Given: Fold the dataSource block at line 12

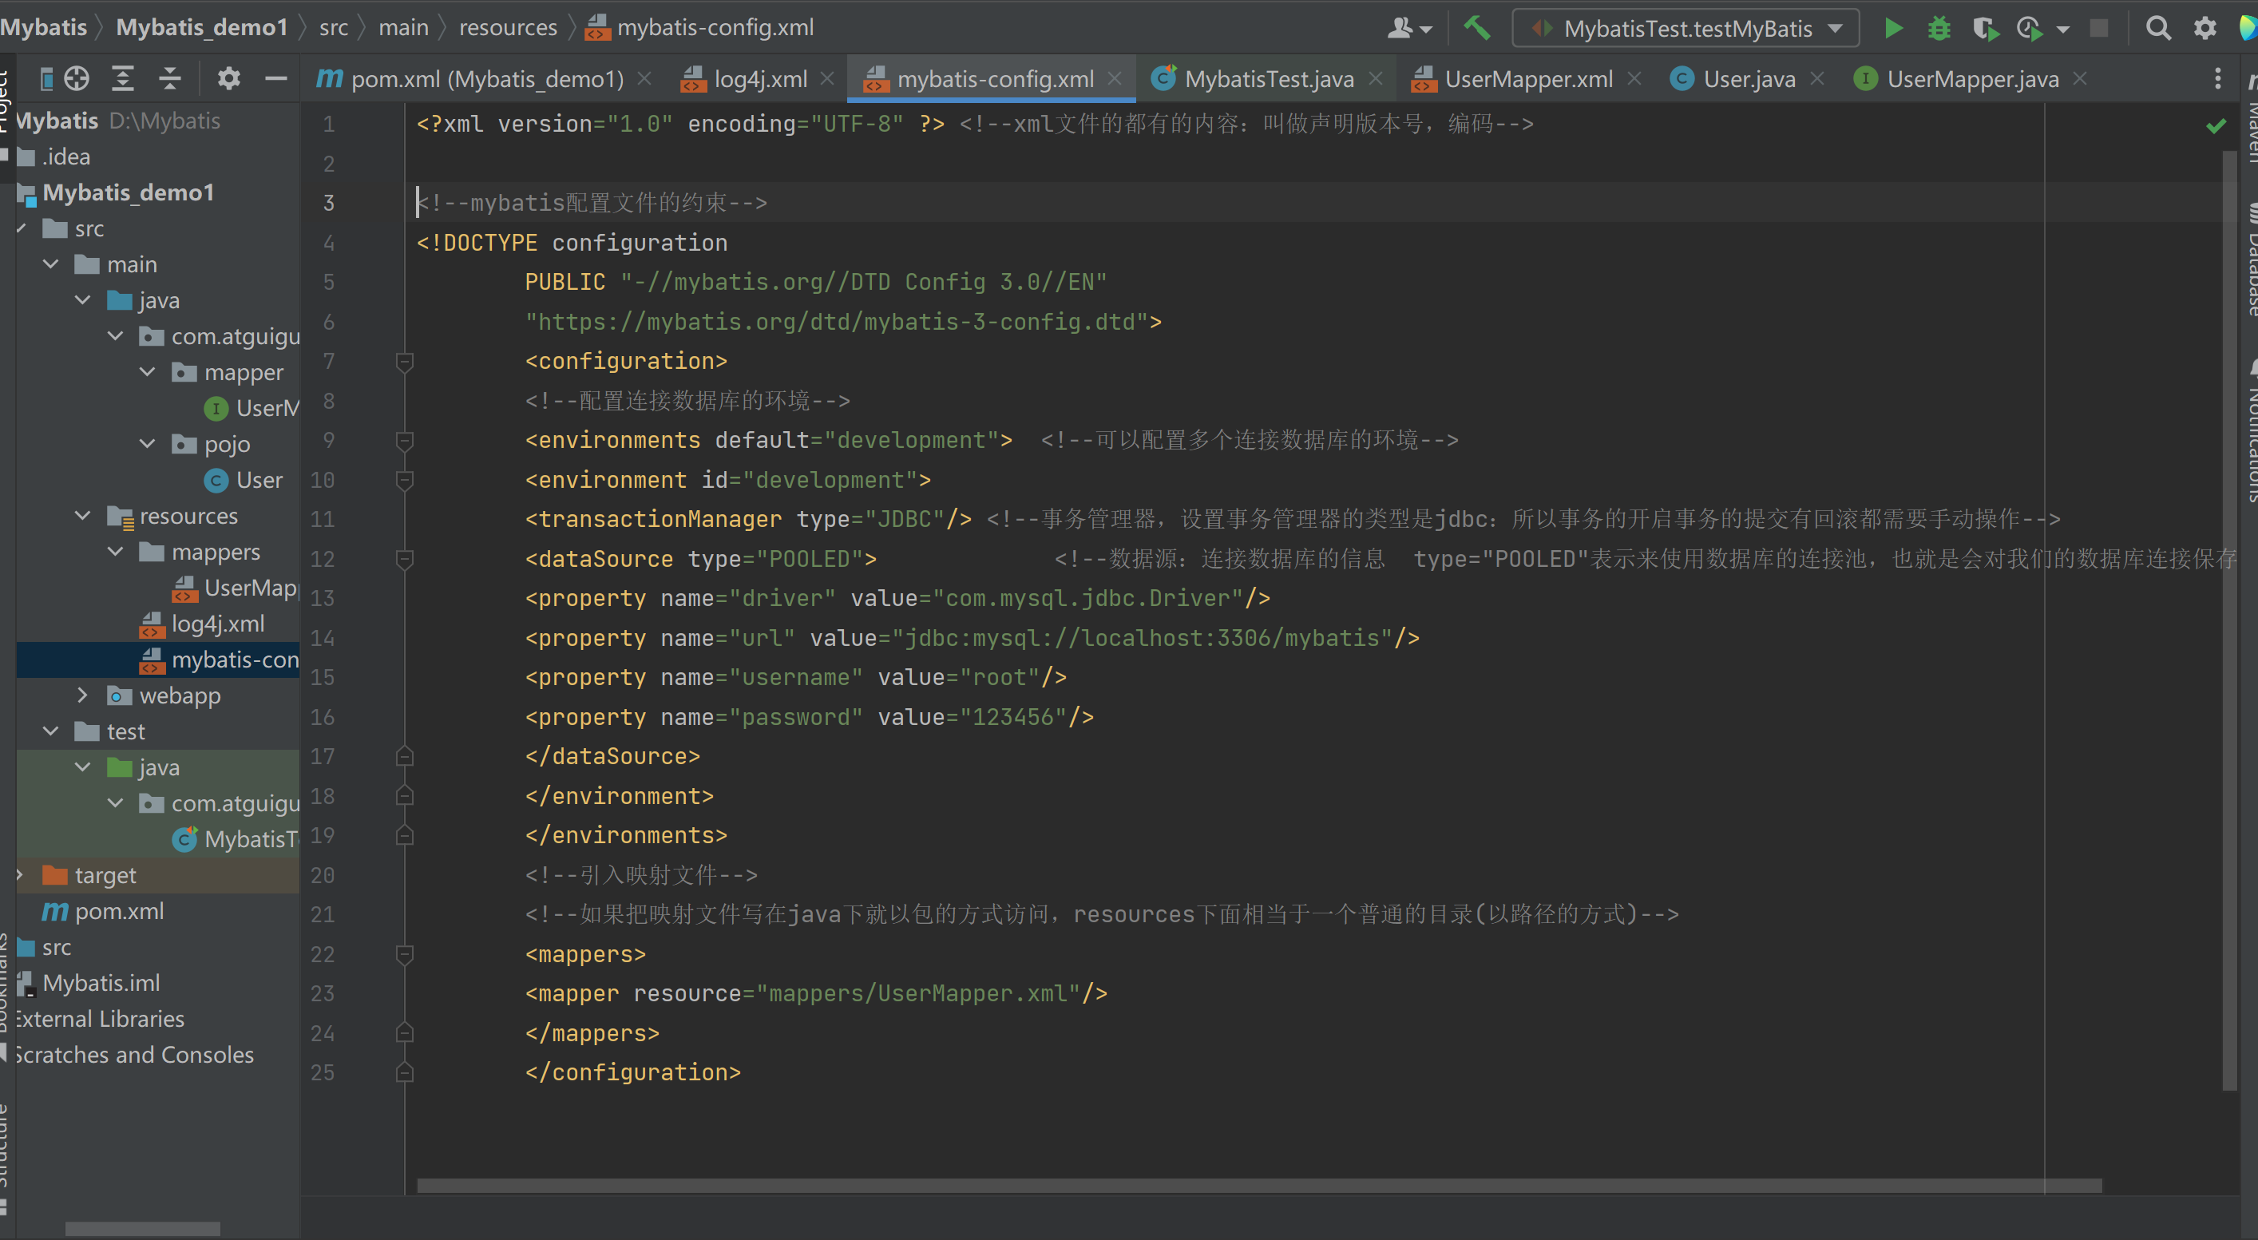Looking at the screenshot, I should (x=404, y=559).
